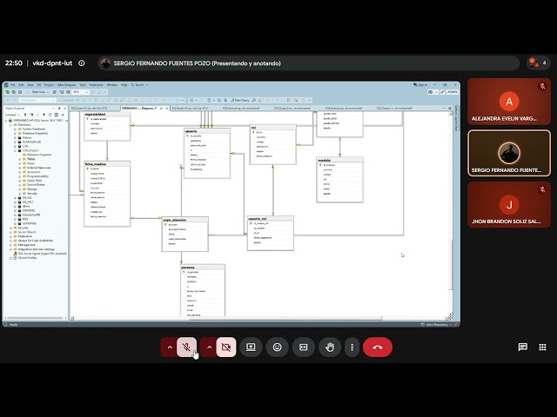Click the Object Explorer horizontal scrollbar
The image size is (557, 417).
(x=35, y=318)
